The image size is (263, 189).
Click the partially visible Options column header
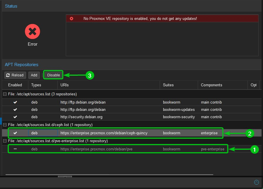[x=254, y=85]
